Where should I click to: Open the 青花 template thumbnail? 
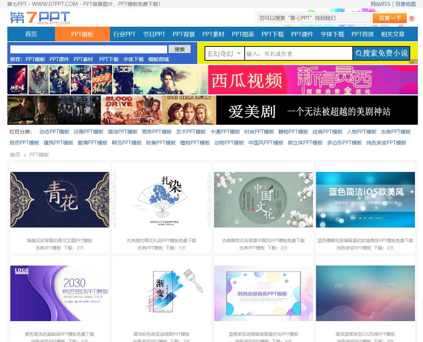60,200
